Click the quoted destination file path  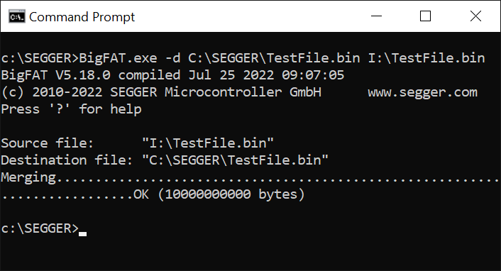[235, 160]
